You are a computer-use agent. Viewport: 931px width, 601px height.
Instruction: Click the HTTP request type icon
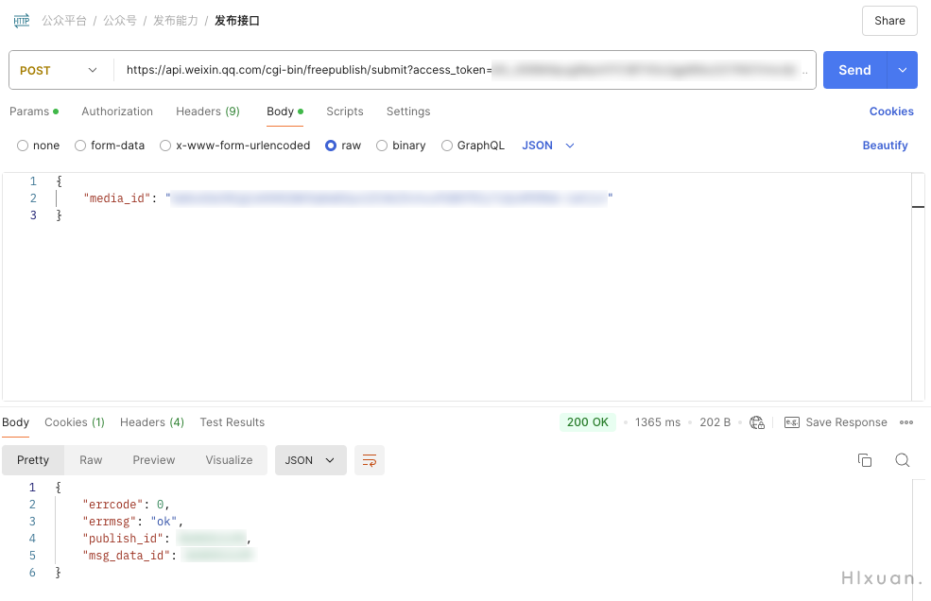(x=22, y=21)
